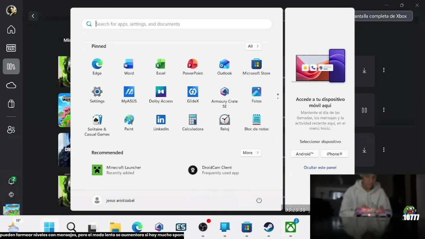Image resolution: width=425 pixels, height=239 pixels.
Task: Click Xbox full screen button
Action: pos(383,16)
